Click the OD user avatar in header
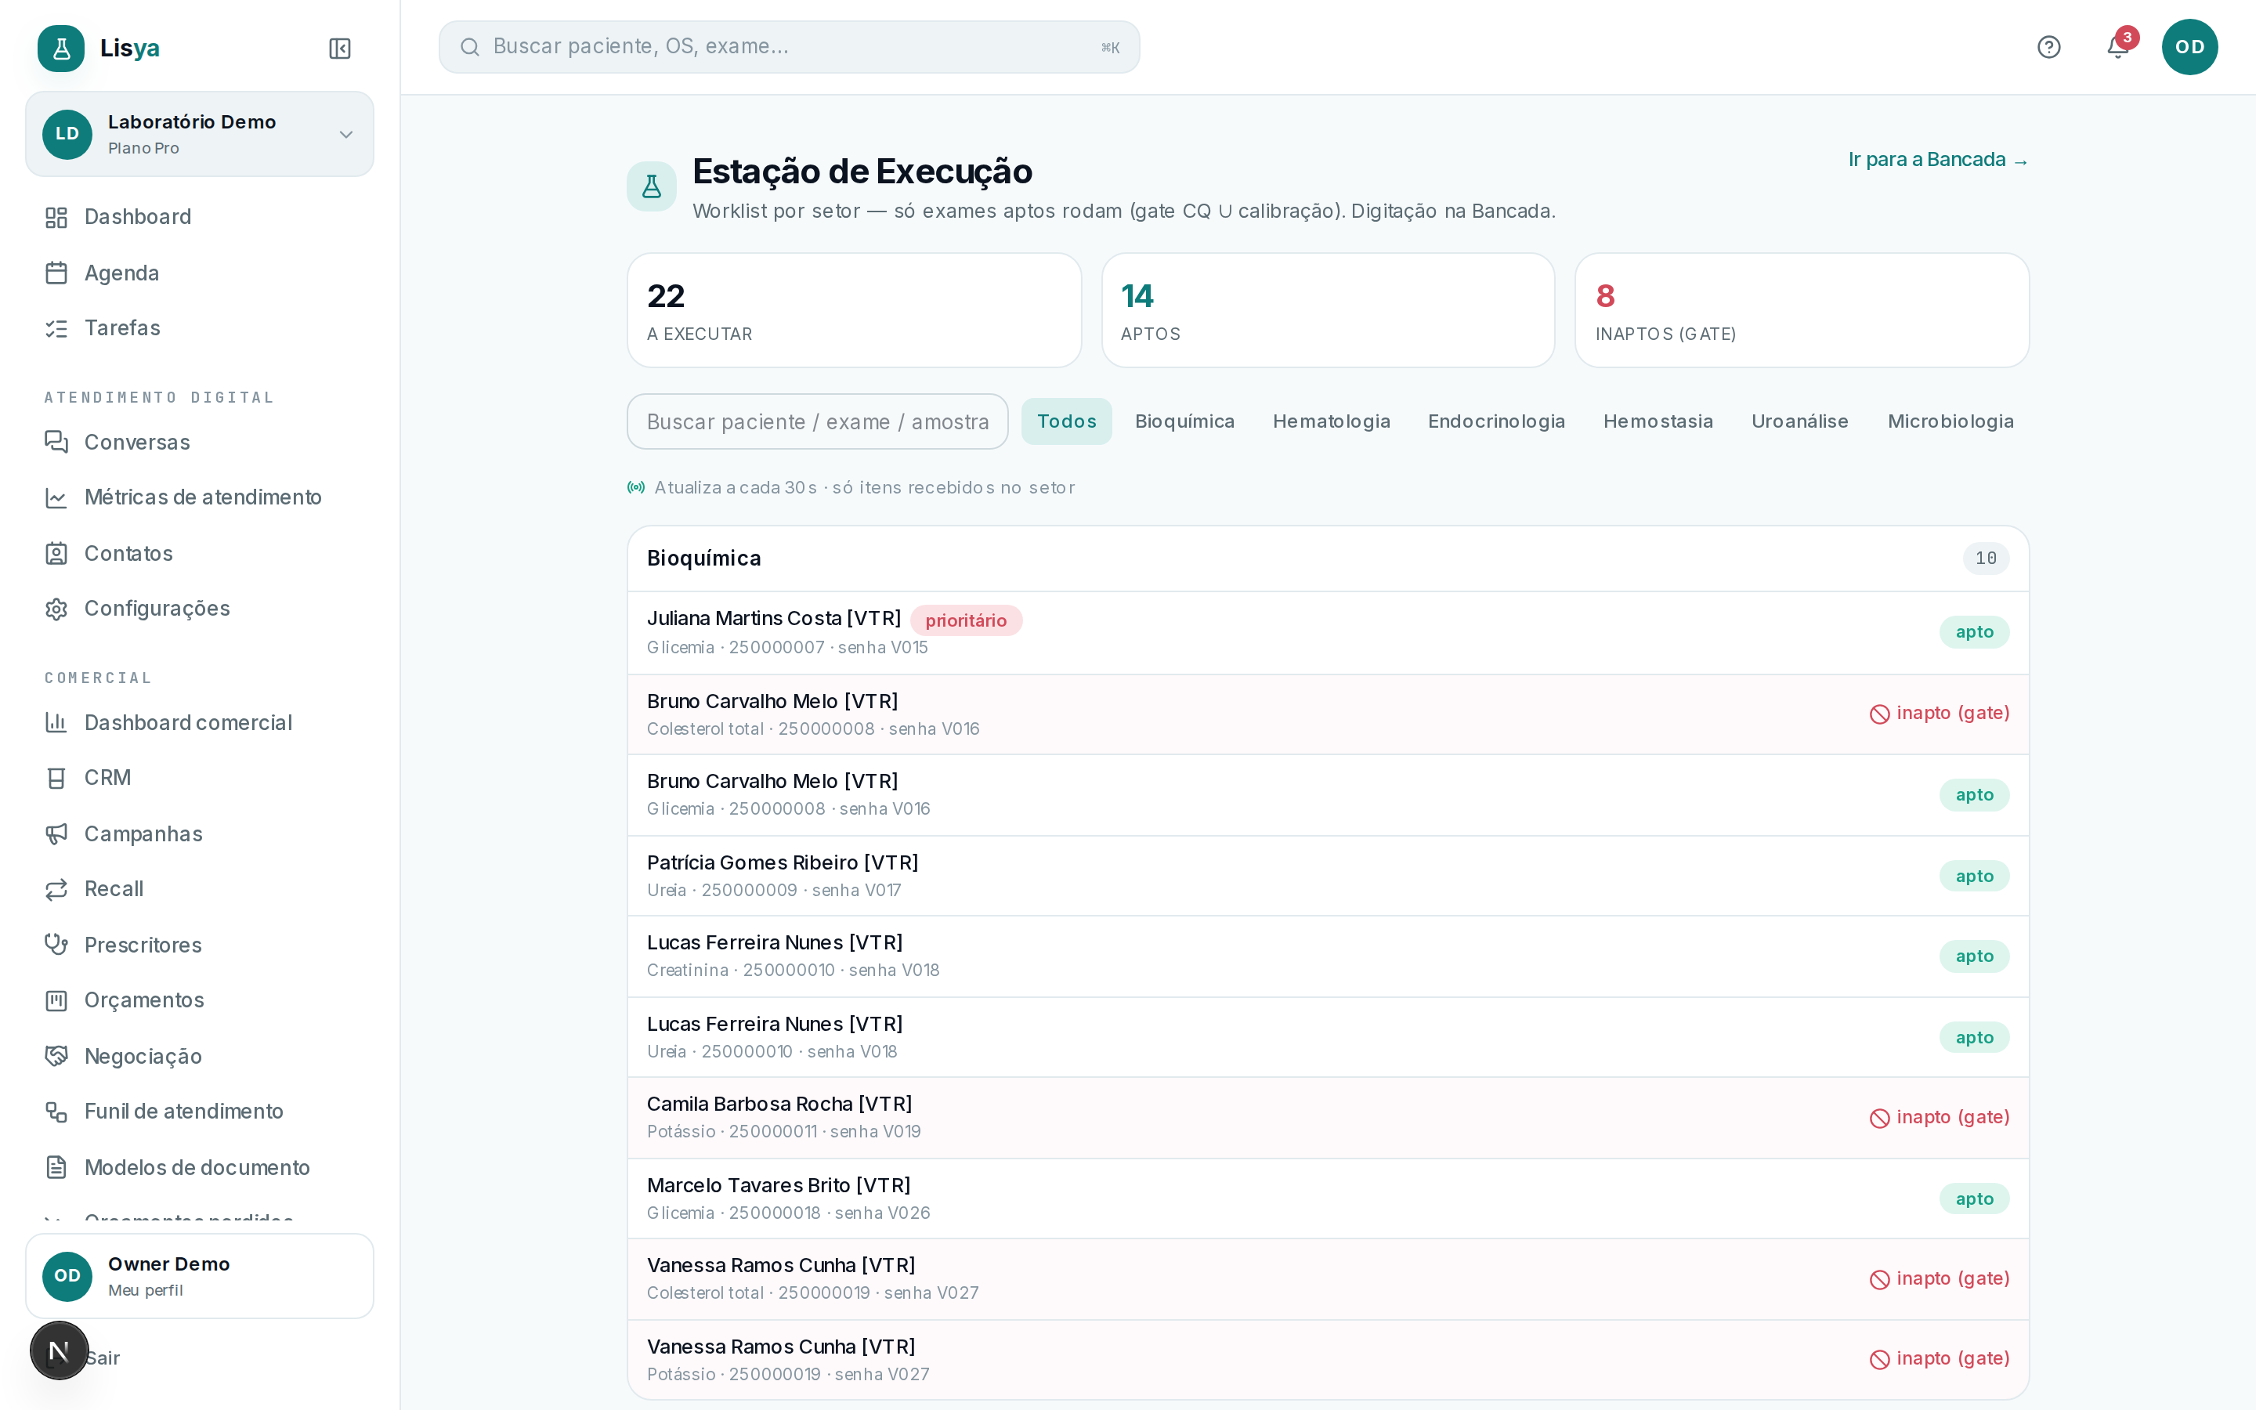Image resolution: width=2256 pixels, height=1410 pixels. [x=2189, y=47]
